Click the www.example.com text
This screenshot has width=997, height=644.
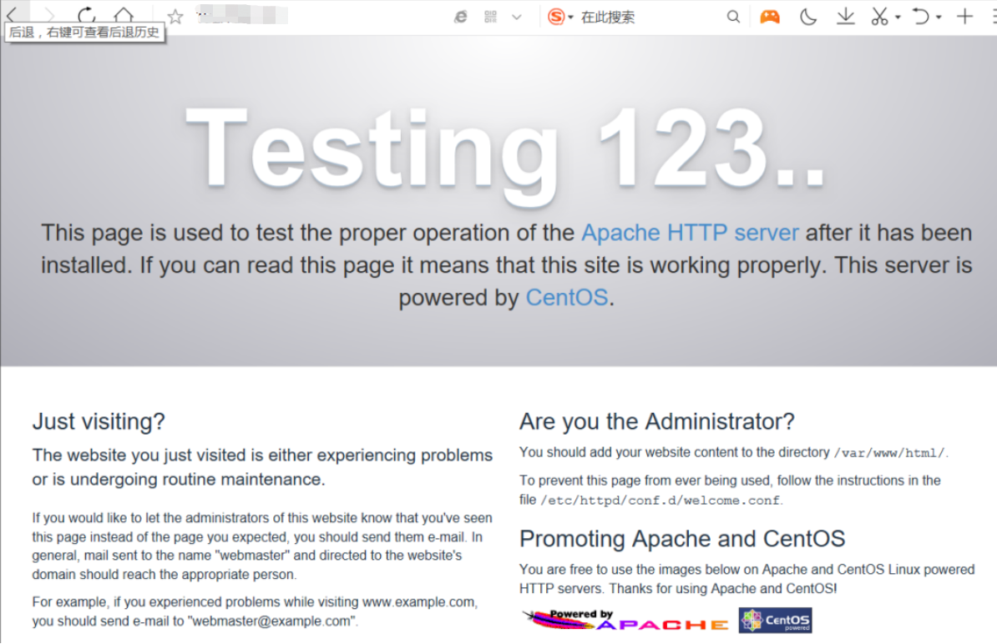coord(418,602)
